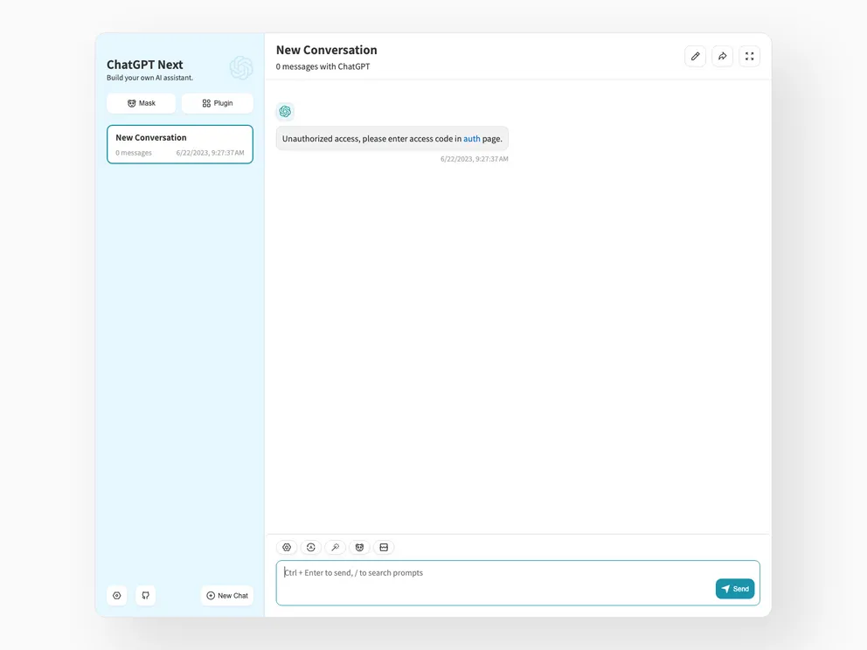Open the GitHub repository icon
This screenshot has width=867, height=650.
[145, 595]
